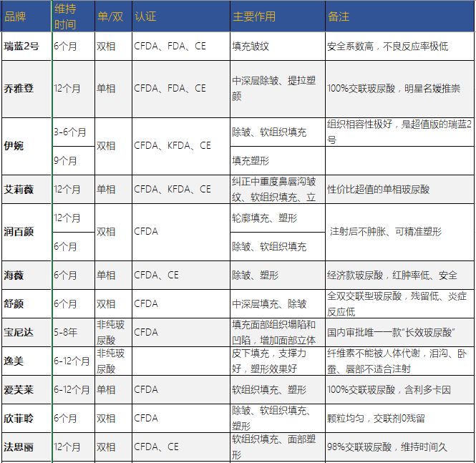Select the 润百颜 brand cell
Screen dimensions: 476x463
point(19,232)
